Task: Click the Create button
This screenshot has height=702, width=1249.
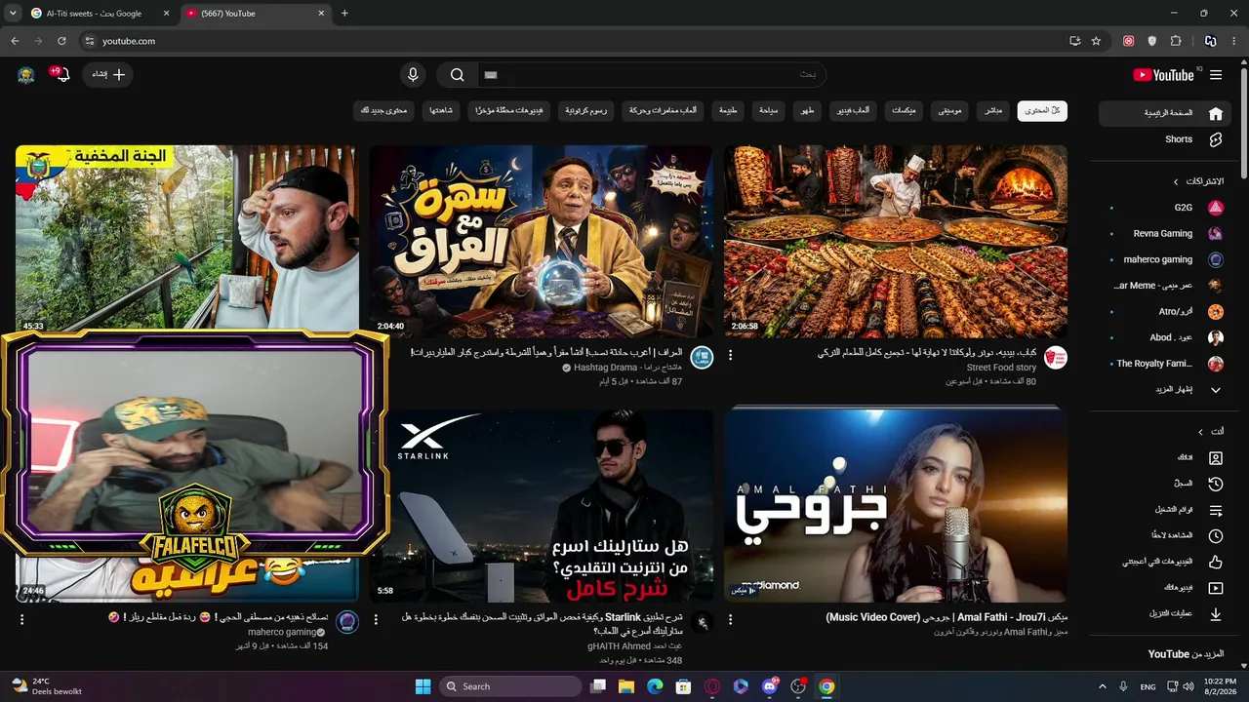Action: 108,75
